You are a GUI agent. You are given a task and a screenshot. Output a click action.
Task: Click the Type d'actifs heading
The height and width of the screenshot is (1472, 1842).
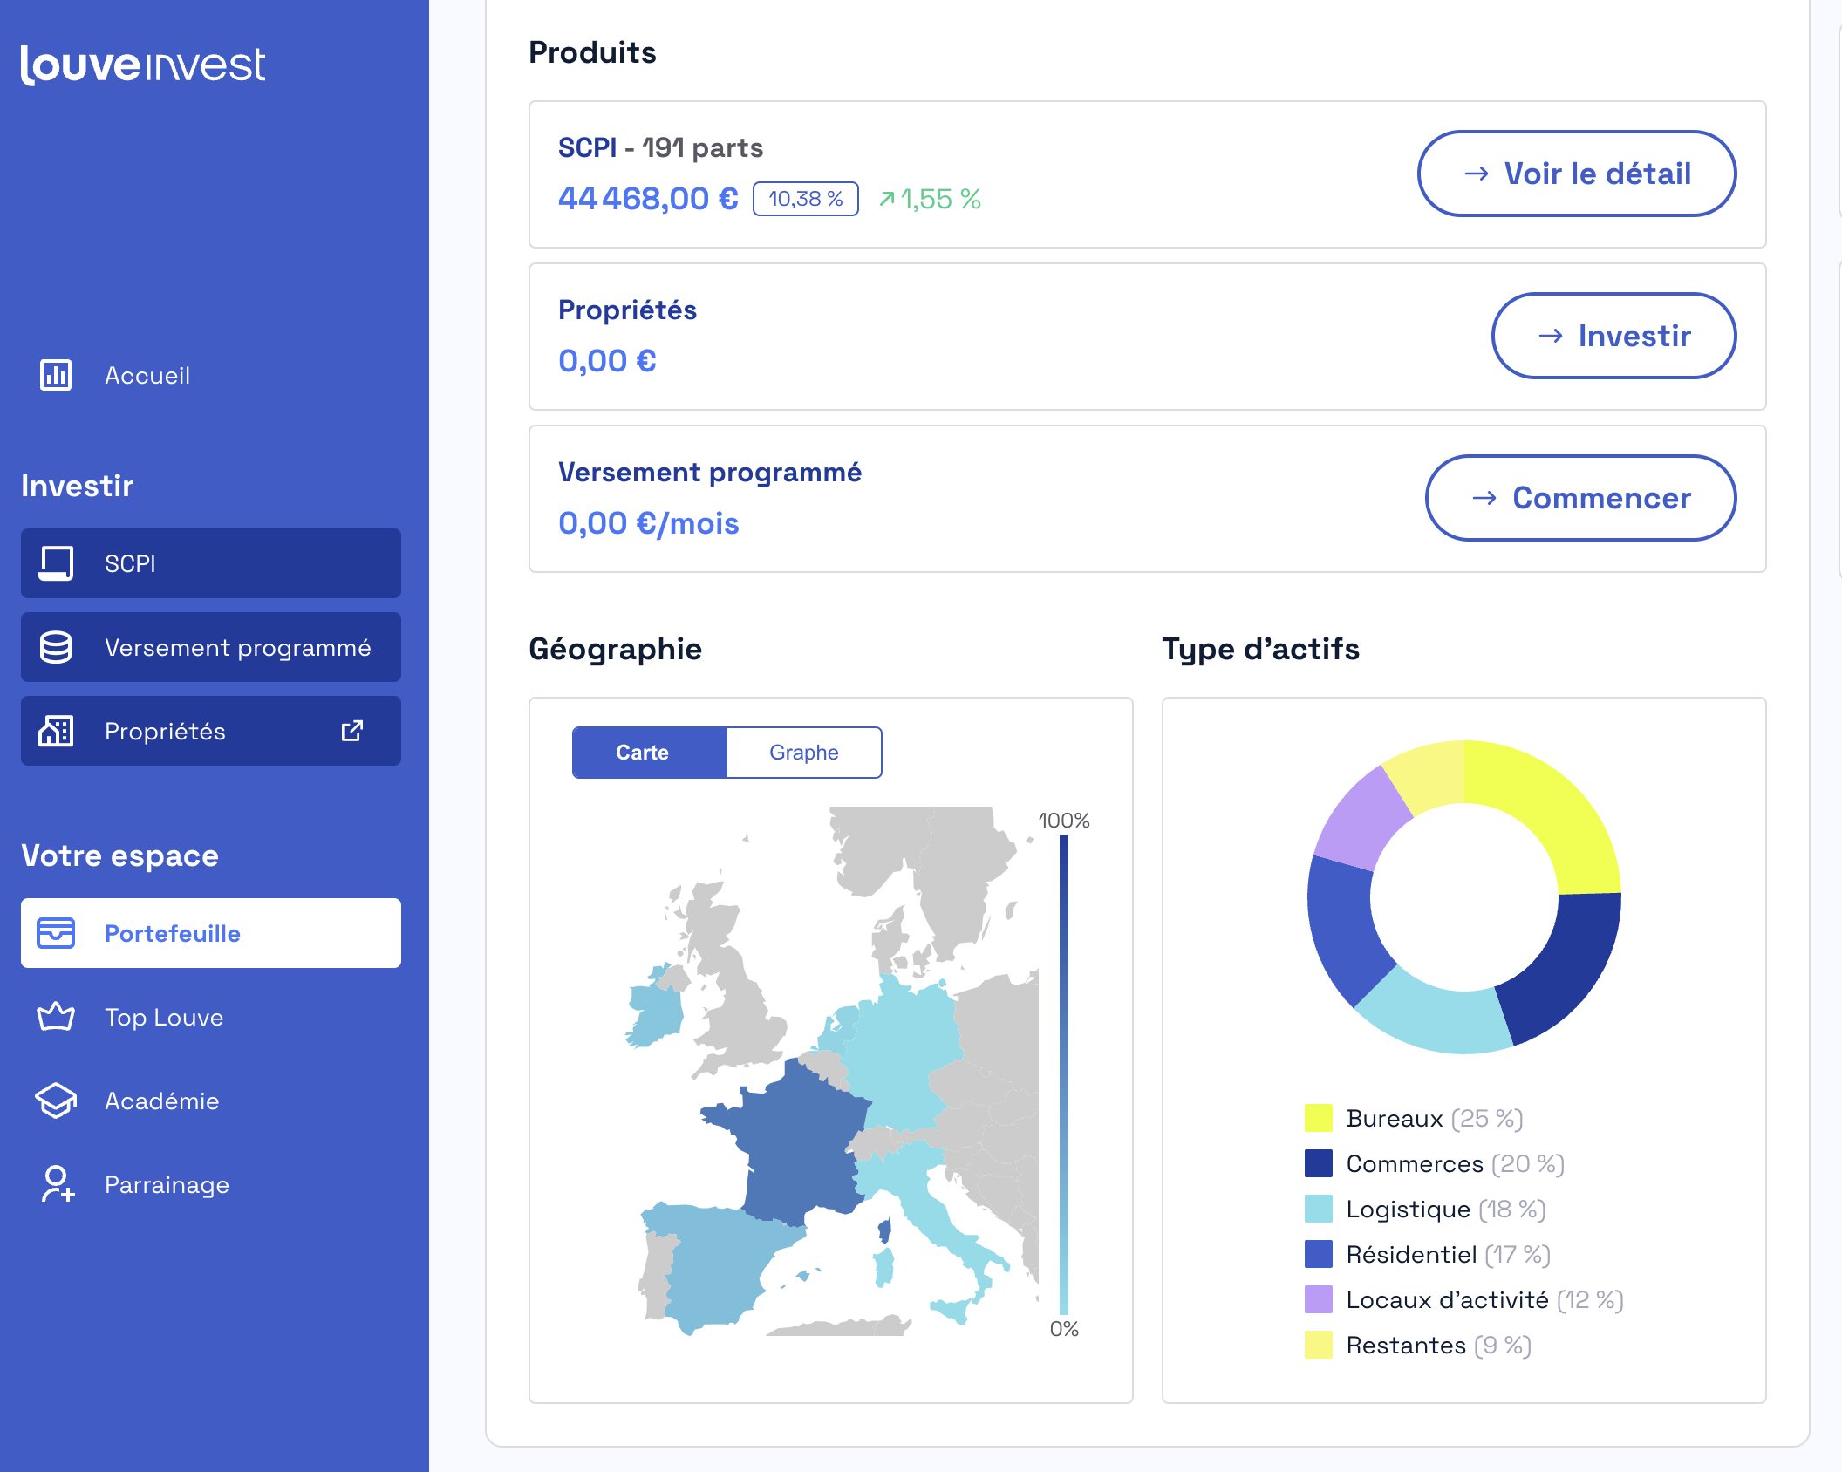tap(1260, 649)
